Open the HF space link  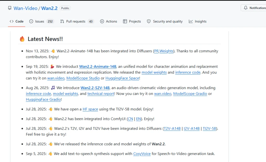pos(90,109)
